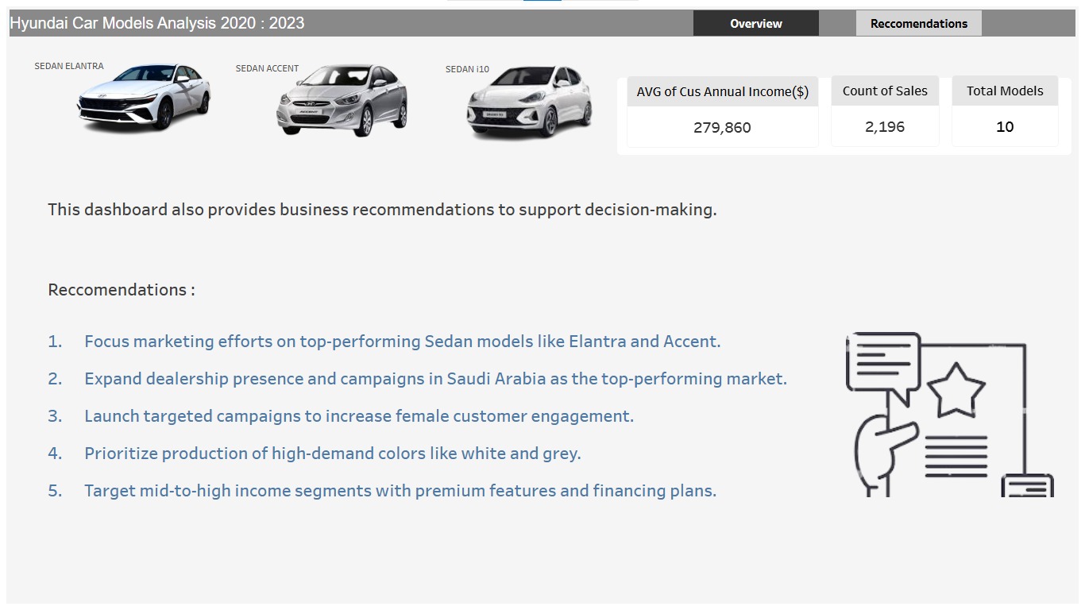Click the Count of Sales card header
Viewport: 1085px width, 610px height.
pyautogui.click(x=885, y=91)
